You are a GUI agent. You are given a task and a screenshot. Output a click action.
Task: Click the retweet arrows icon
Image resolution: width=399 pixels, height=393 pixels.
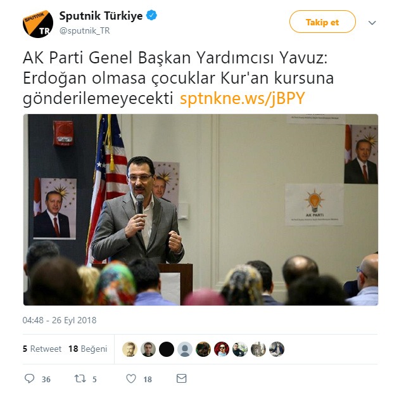(80, 378)
